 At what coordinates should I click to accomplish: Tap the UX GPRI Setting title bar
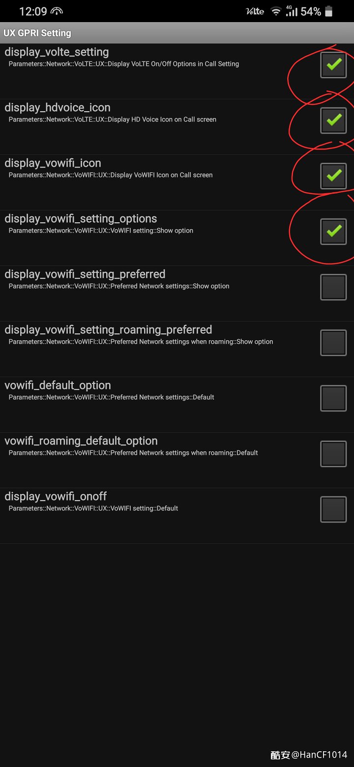click(x=177, y=33)
